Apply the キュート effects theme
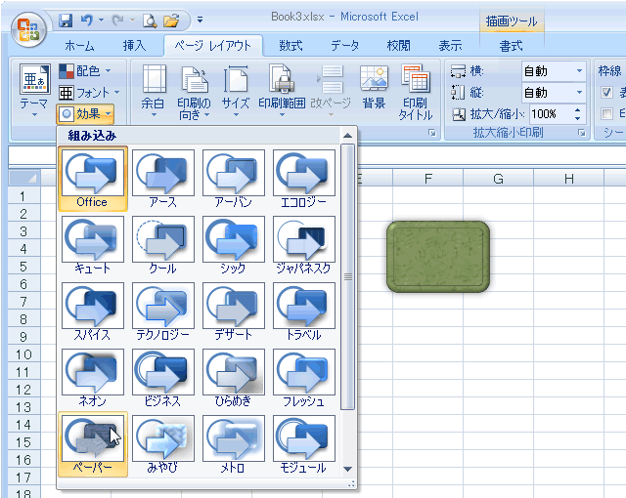Screen dimensions: 626x498 (x=93, y=245)
